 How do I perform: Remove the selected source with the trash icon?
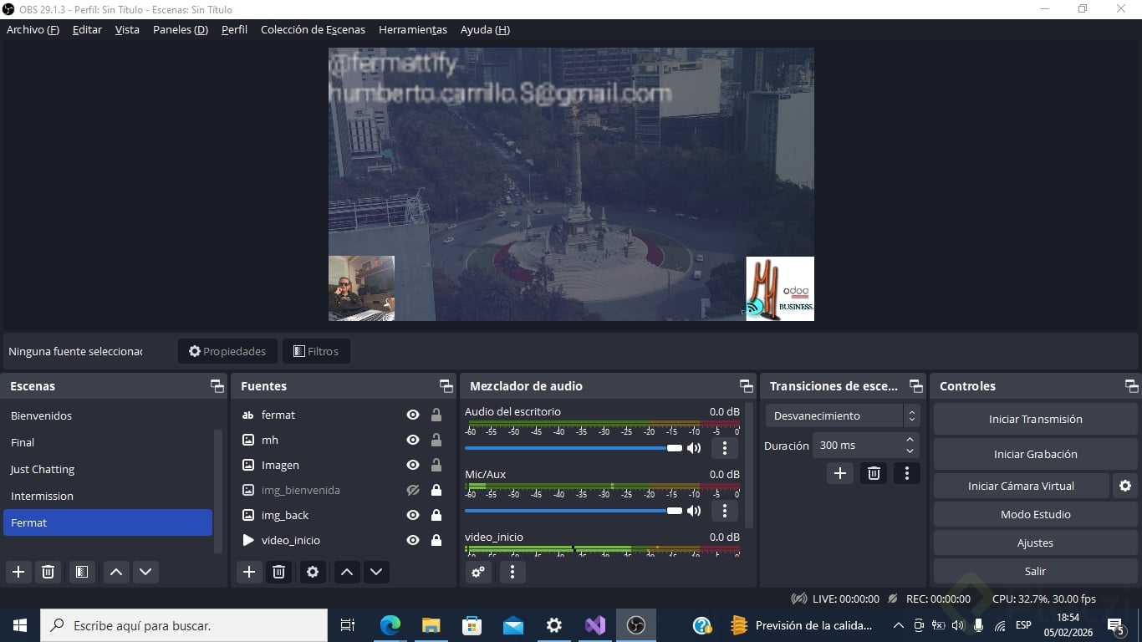pyautogui.click(x=279, y=572)
